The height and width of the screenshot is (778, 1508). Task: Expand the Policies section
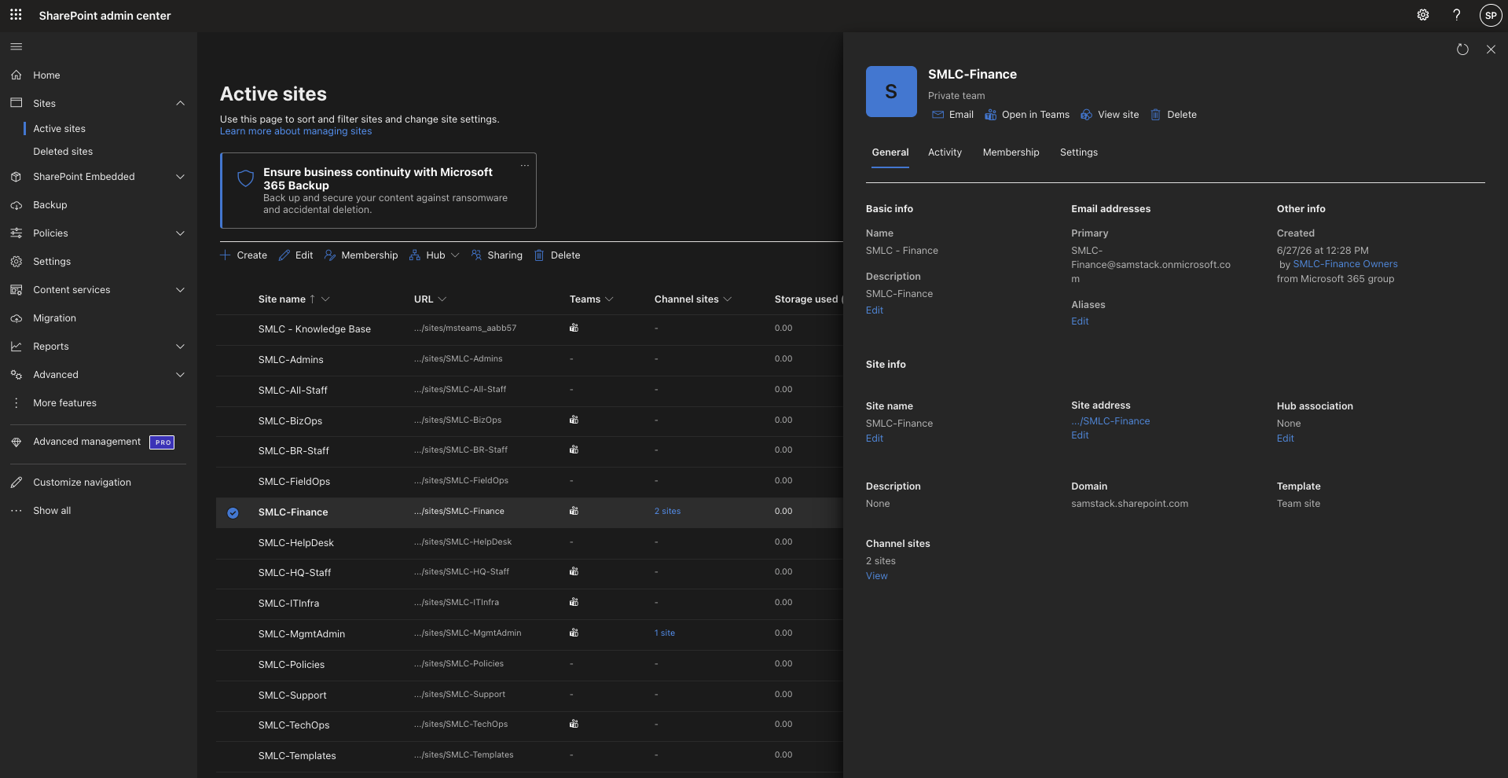tap(180, 233)
